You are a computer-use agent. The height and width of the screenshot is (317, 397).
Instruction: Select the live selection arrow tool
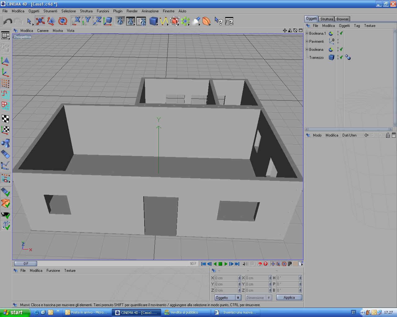(29, 21)
